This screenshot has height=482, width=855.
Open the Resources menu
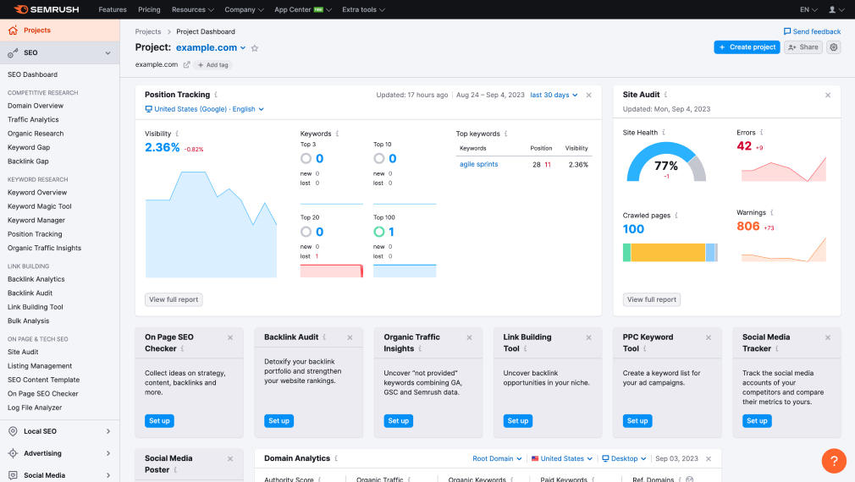[192, 9]
